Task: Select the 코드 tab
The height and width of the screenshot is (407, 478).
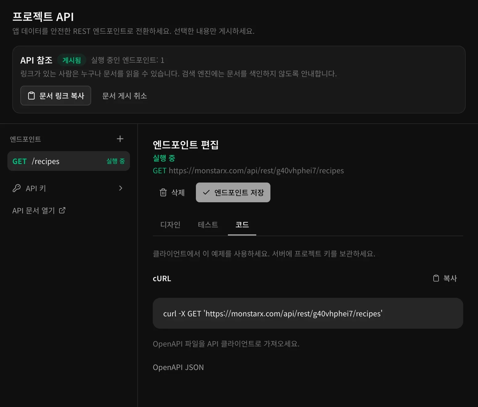Action: point(242,224)
